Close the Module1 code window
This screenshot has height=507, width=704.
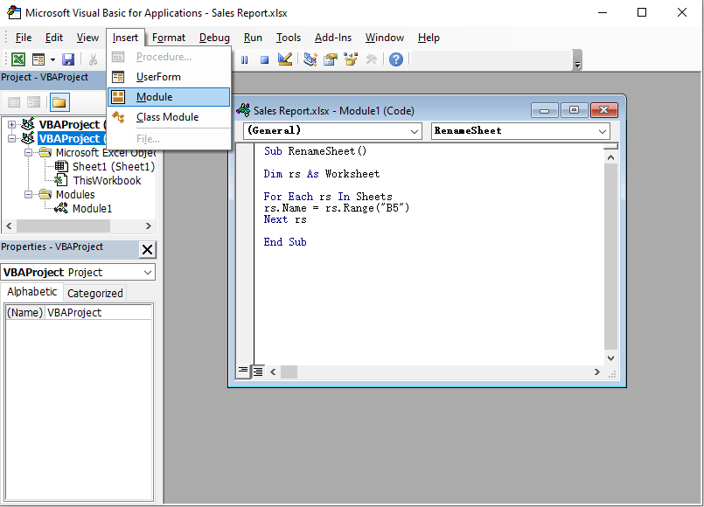tap(604, 110)
